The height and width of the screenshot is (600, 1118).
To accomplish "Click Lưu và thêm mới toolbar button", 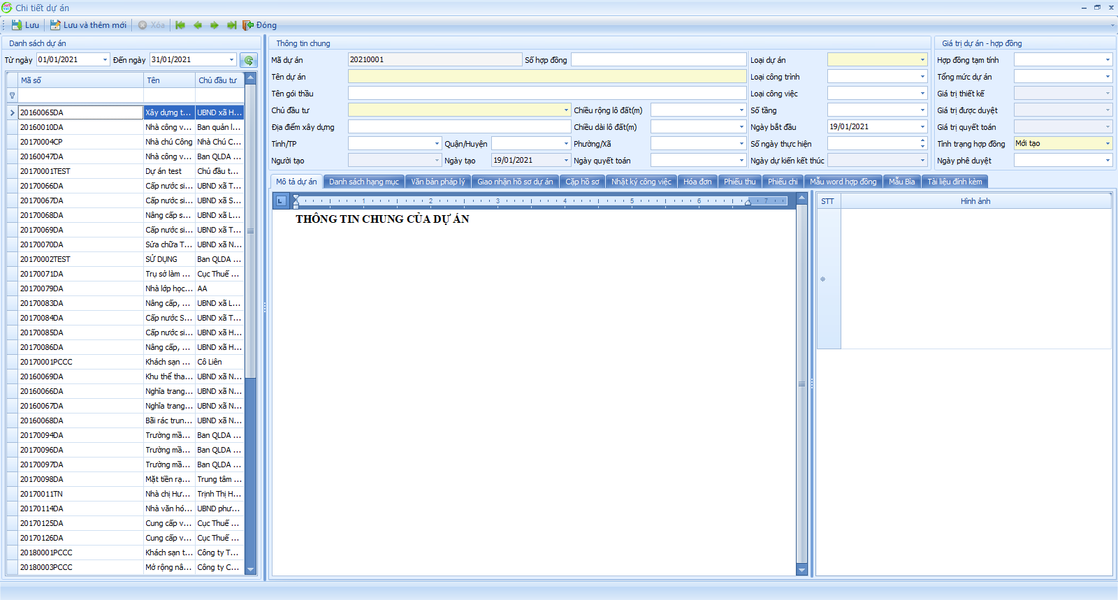I will tap(88, 25).
